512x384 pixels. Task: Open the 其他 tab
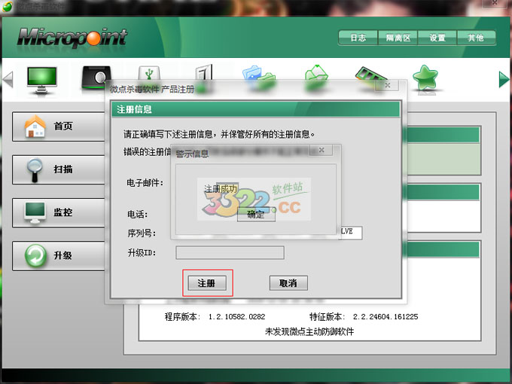[x=476, y=38]
